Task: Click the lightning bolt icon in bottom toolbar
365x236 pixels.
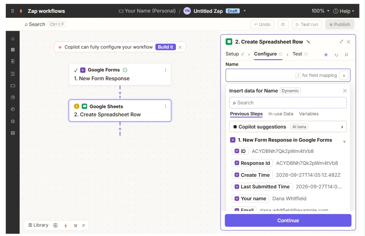Action: coord(66,225)
